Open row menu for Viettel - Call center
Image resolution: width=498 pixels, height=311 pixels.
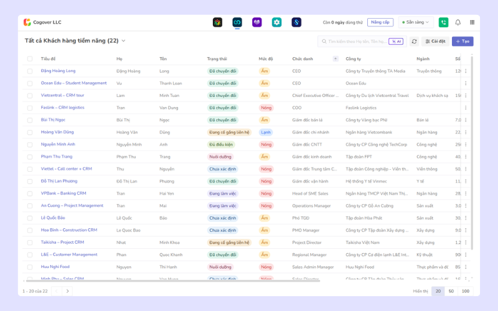(466, 169)
